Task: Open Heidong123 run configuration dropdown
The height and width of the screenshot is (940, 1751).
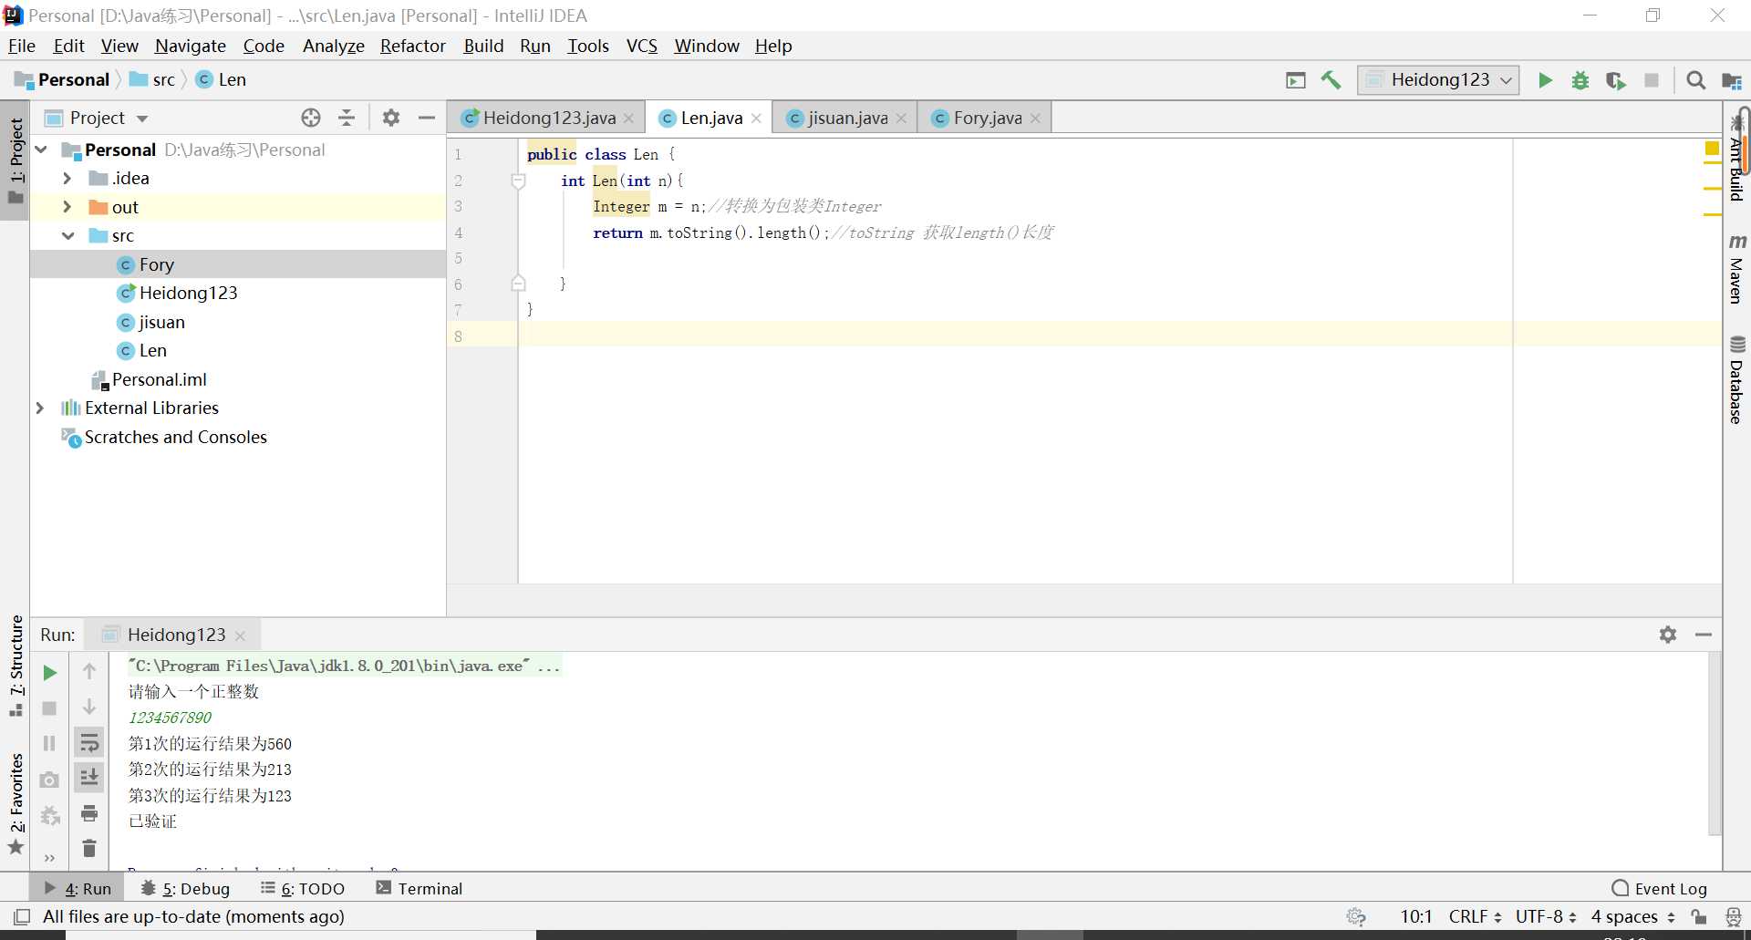Action: pos(1438,80)
